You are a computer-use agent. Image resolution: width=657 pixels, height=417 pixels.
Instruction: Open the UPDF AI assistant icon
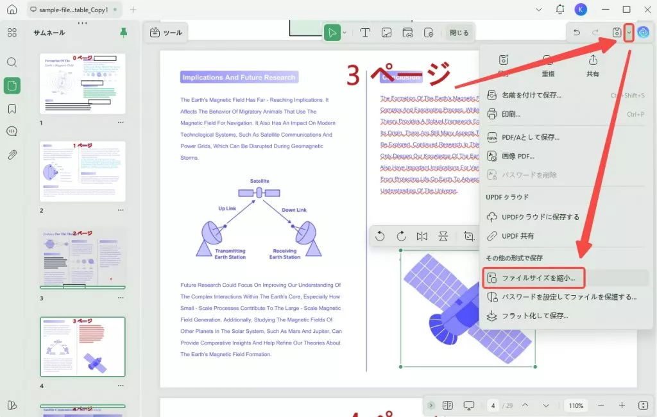coord(643,32)
